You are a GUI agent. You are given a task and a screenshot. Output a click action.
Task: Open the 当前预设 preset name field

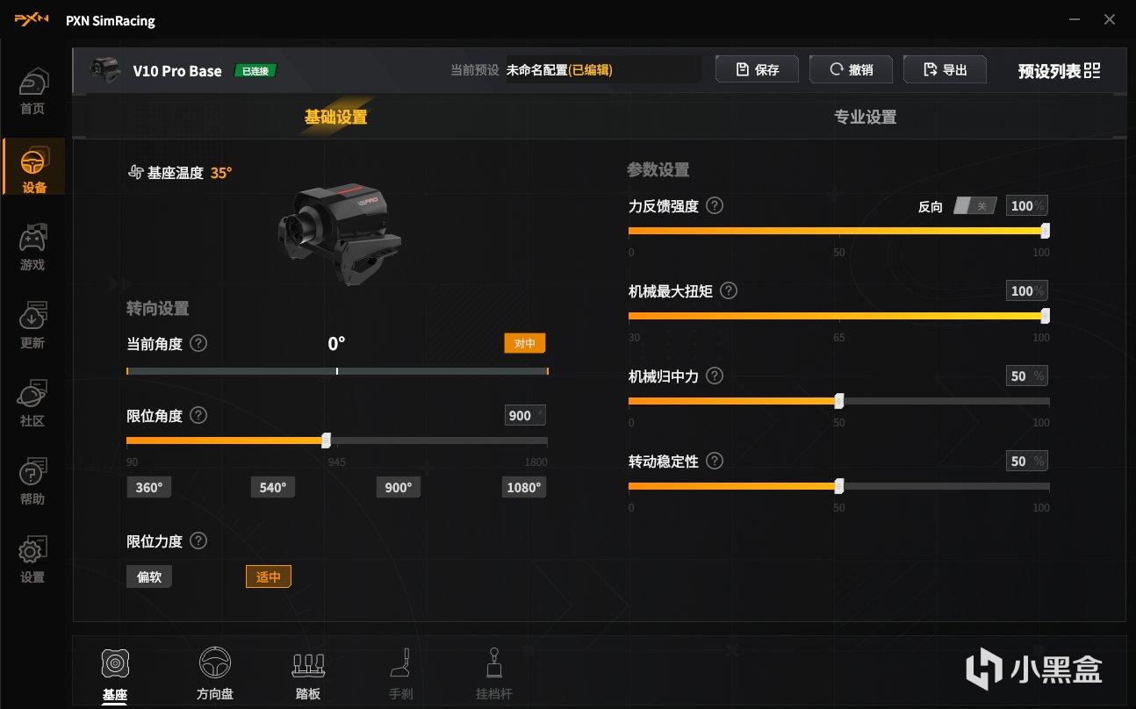[602, 70]
